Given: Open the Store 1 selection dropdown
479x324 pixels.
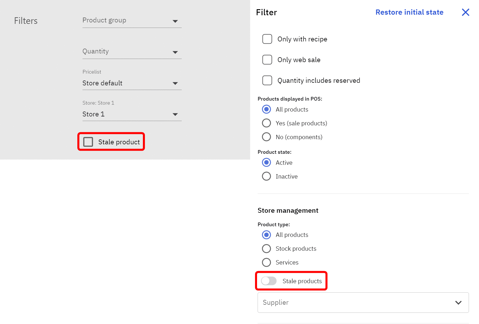Looking at the screenshot, I should 132,114.
